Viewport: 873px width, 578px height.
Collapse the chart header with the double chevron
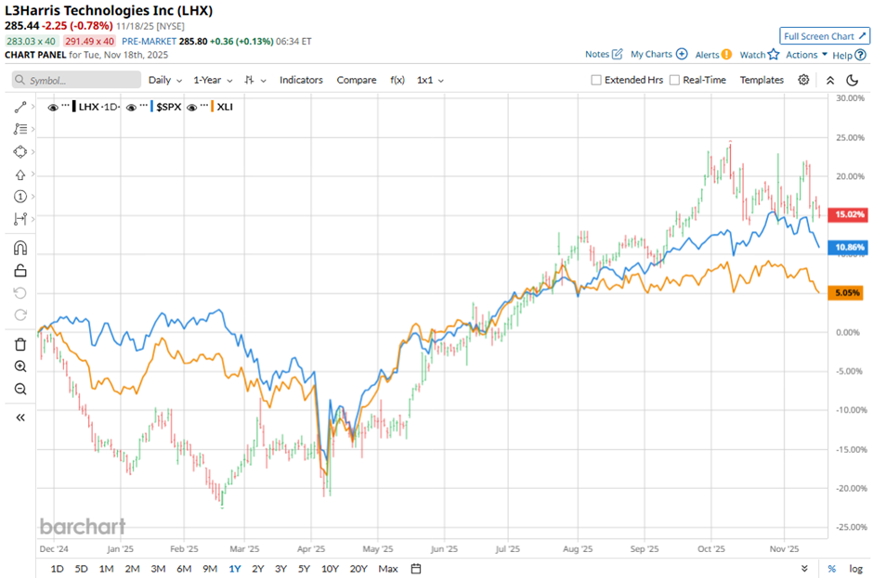(830, 80)
